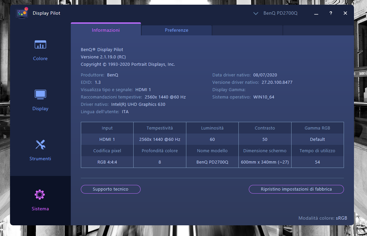Switch to the Informazioni tab
This screenshot has width=367, height=236.
click(106, 29)
